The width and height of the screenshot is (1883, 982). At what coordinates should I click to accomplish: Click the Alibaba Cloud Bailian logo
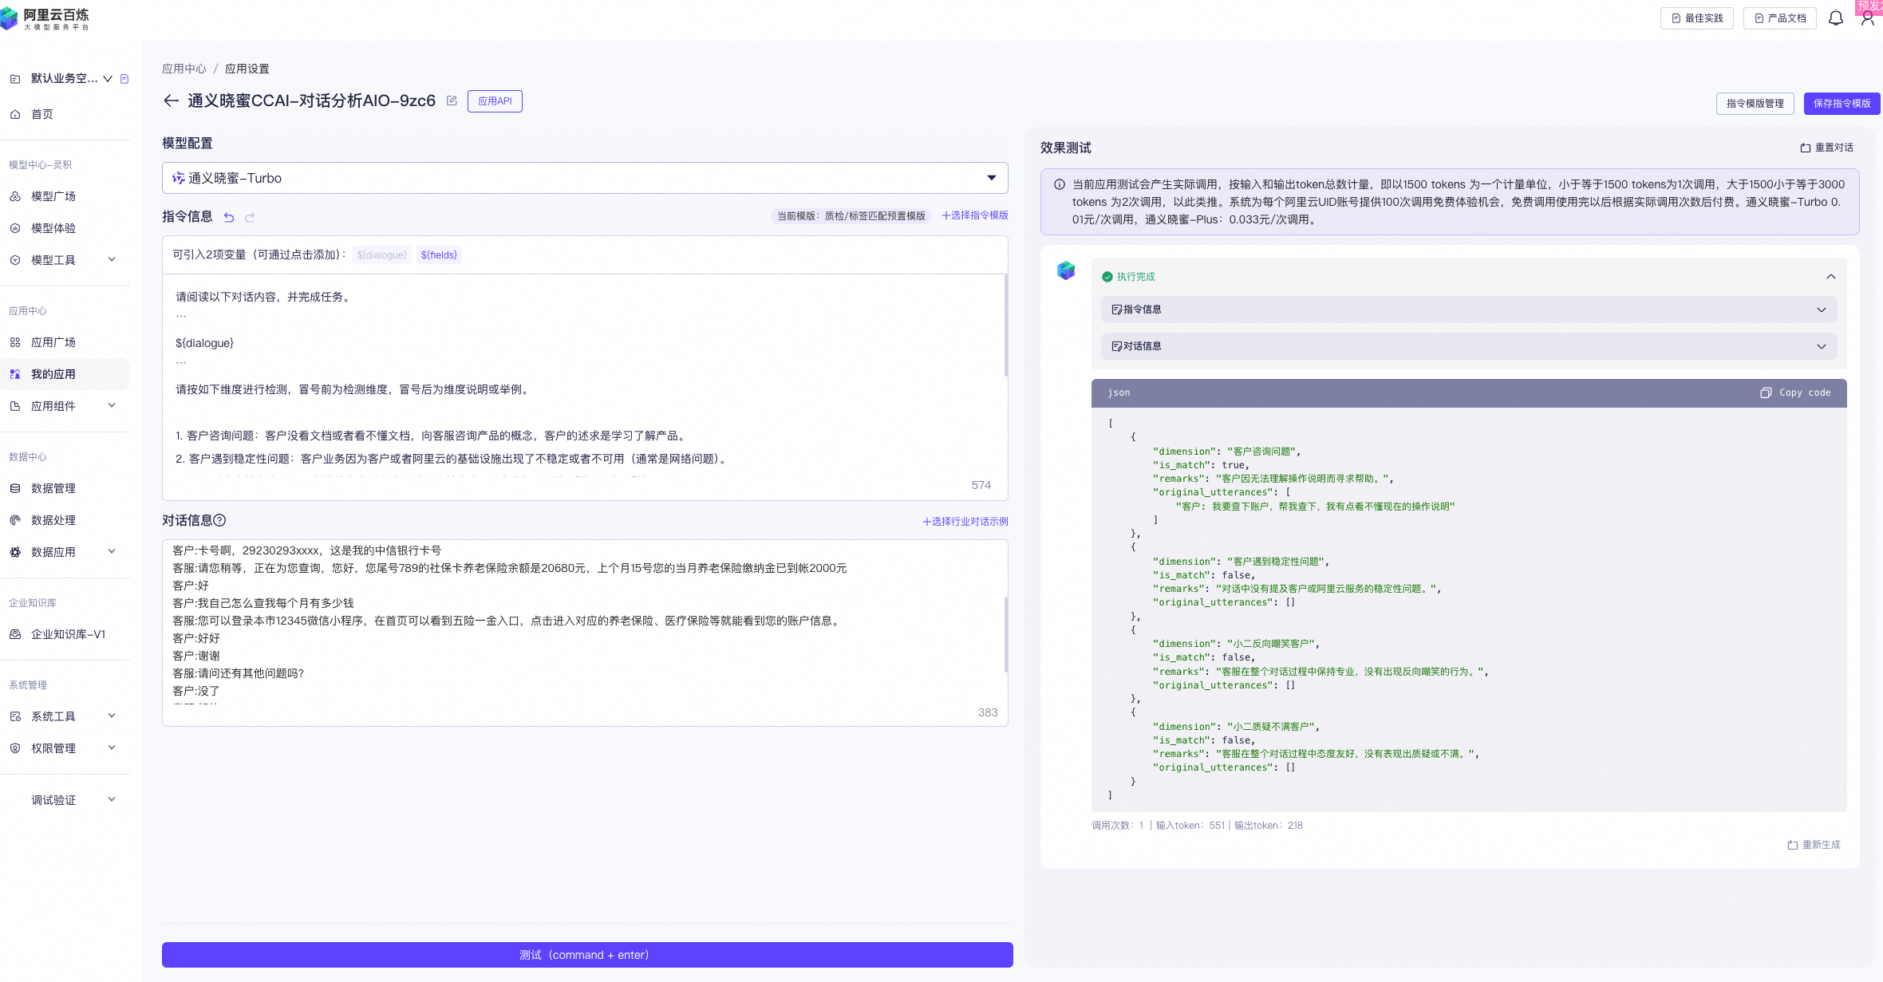click(x=45, y=19)
